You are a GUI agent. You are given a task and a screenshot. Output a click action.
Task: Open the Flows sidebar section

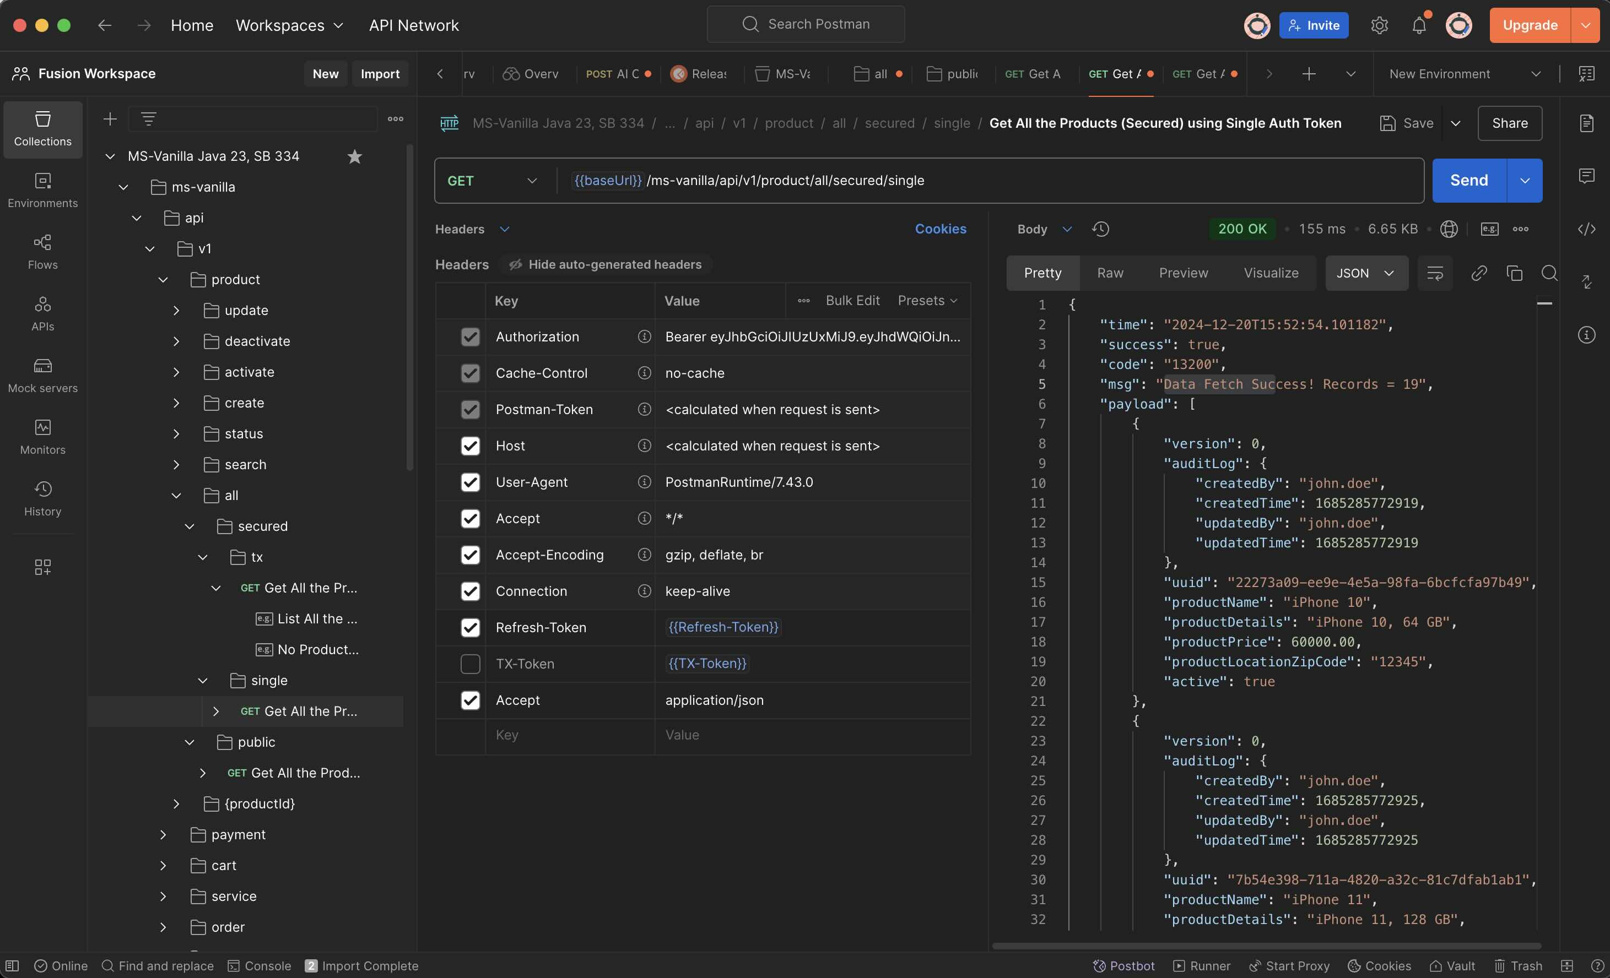[x=42, y=251]
